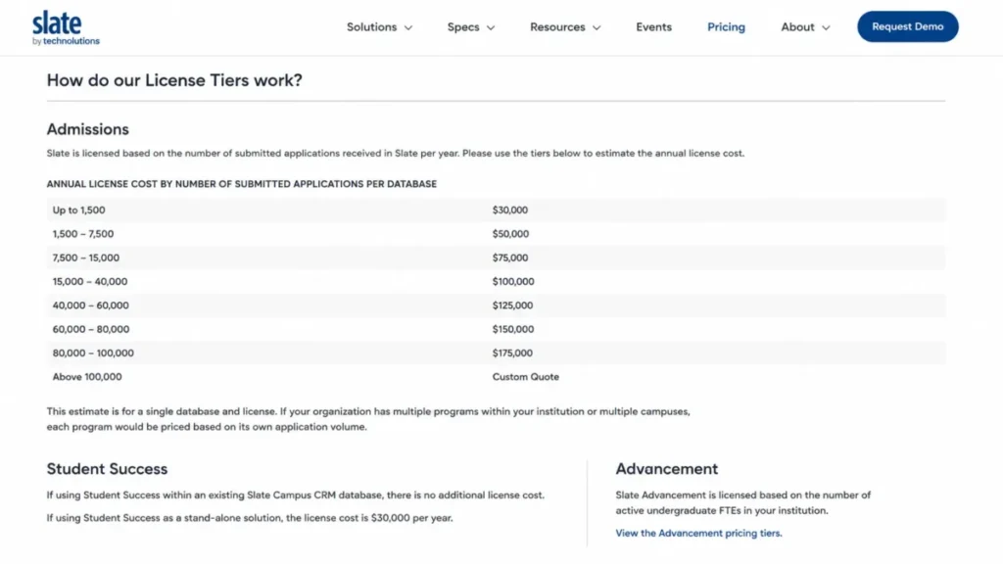This screenshot has height=564, width=1003.
Task: Click the 'stand-alone solution' license cost sentence
Action: coord(250,518)
